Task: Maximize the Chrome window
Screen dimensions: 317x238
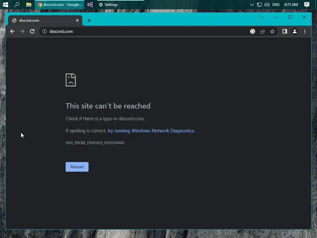Action: click(x=290, y=17)
